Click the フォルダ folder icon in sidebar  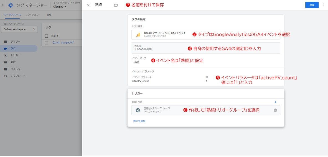point(6,69)
